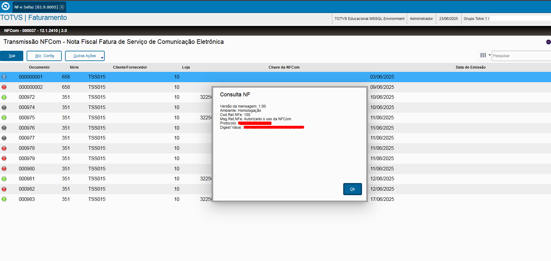Click the Sair button

coord(12,56)
